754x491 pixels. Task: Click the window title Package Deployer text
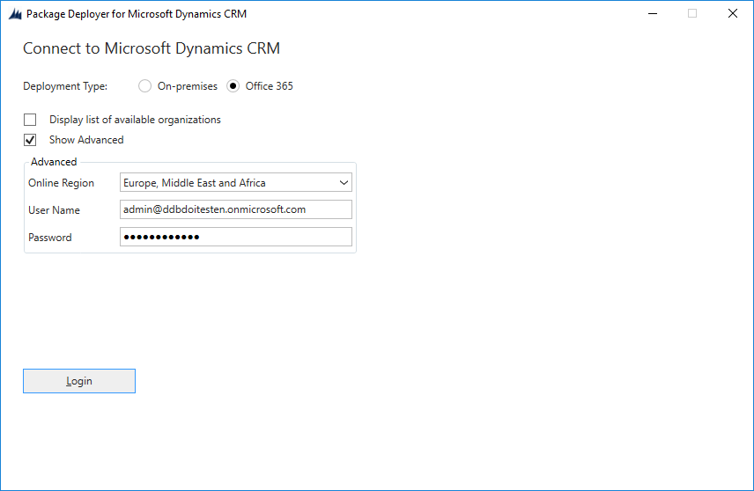click(x=137, y=14)
